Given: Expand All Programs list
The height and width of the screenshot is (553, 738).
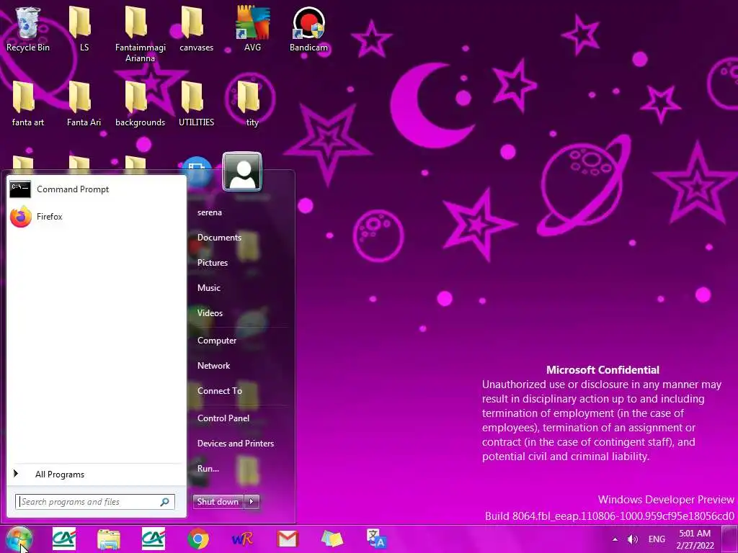Looking at the screenshot, I should (x=97, y=475).
